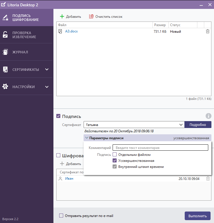The height and width of the screenshot is (223, 214).
Task: Sort by the Размер column header
Action: [161, 25]
